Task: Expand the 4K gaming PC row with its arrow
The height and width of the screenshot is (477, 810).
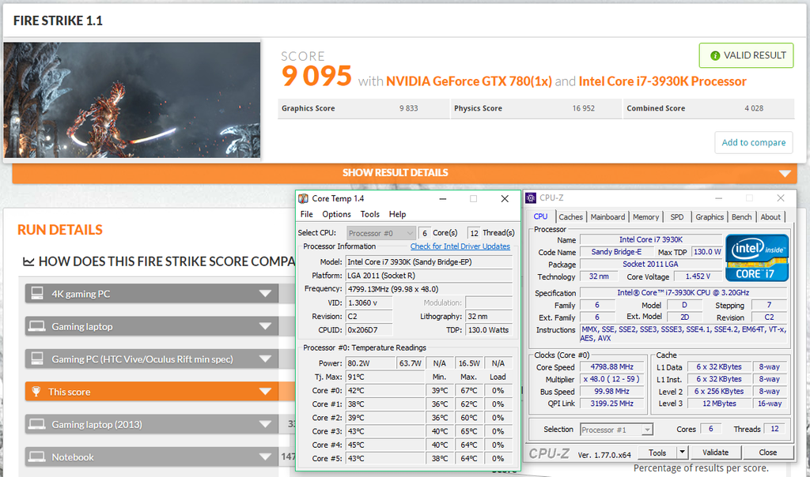Action: tap(266, 294)
